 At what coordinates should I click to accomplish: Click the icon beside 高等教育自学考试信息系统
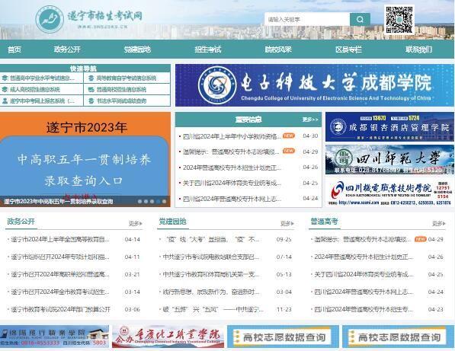pyautogui.click(x=91, y=78)
